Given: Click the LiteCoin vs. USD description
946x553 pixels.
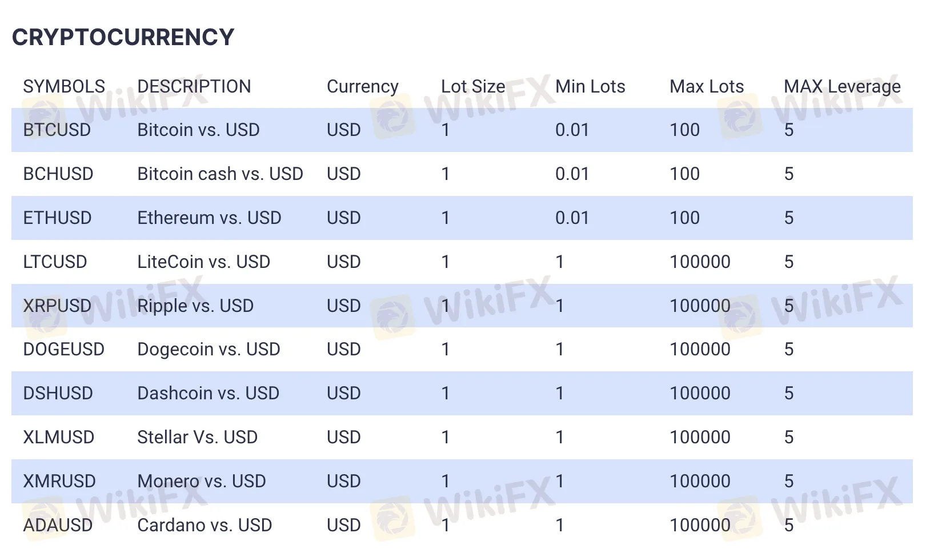Looking at the screenshot, I should [203, 262].
